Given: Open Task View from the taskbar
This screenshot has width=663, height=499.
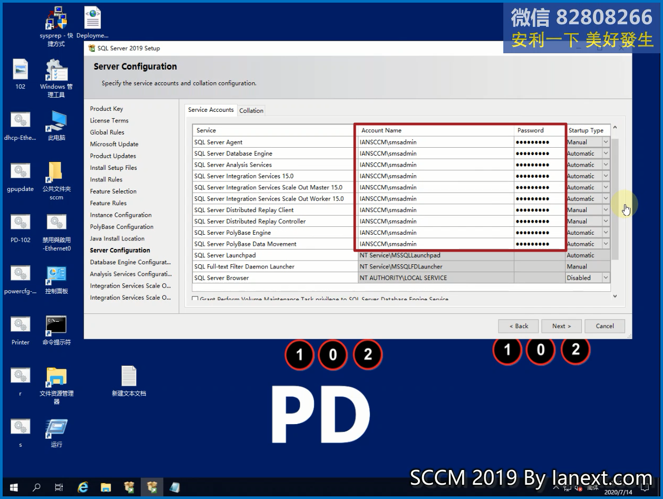Looking at the screenshot, I should coord(59,487).
